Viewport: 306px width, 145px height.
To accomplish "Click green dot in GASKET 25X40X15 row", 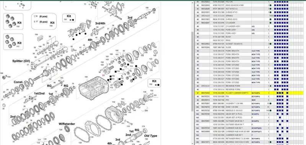I will coord(270,44).
